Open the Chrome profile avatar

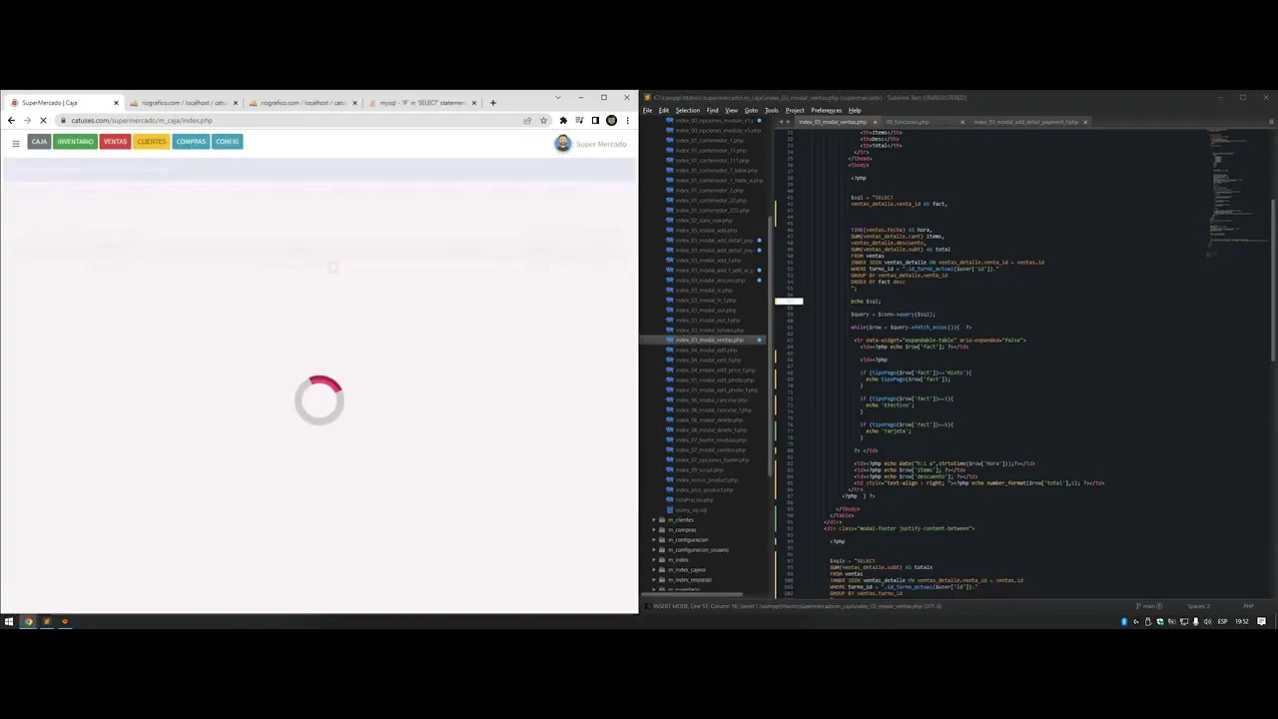(x=611, y=120)
